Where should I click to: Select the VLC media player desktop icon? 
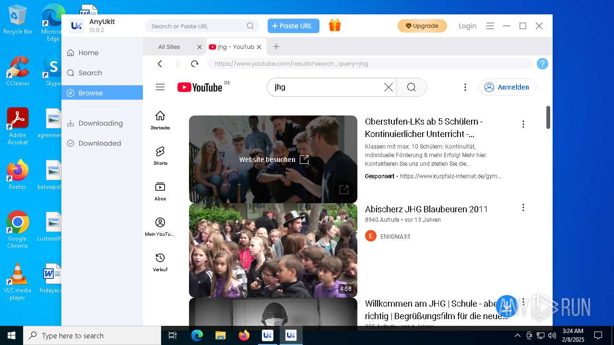click(17, 282)
